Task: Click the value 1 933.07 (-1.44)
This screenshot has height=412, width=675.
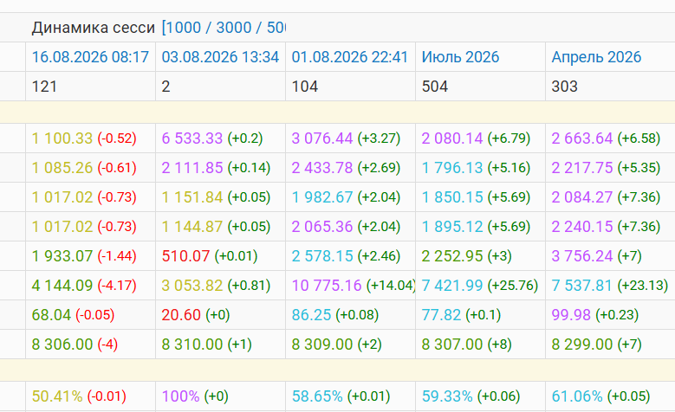Action: pyautogui.click(x=84, y=256)
